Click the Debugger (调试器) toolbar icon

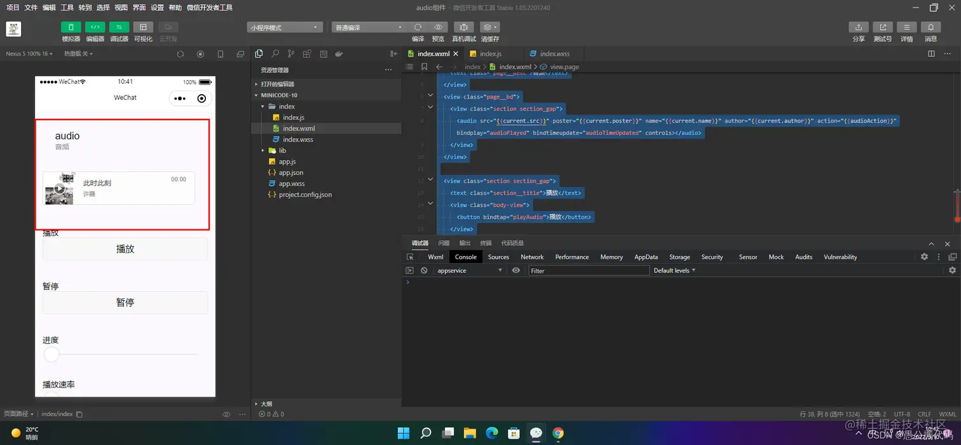pyautogui.click(x=119, y=27)
